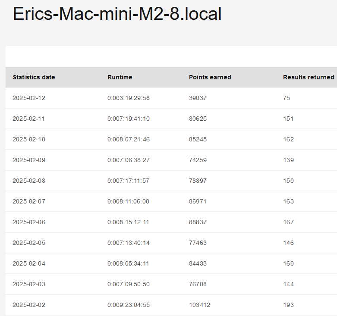Select the date 2025-02-02
The width and height of the screenshot is (337, 316).
pos(29,305)
